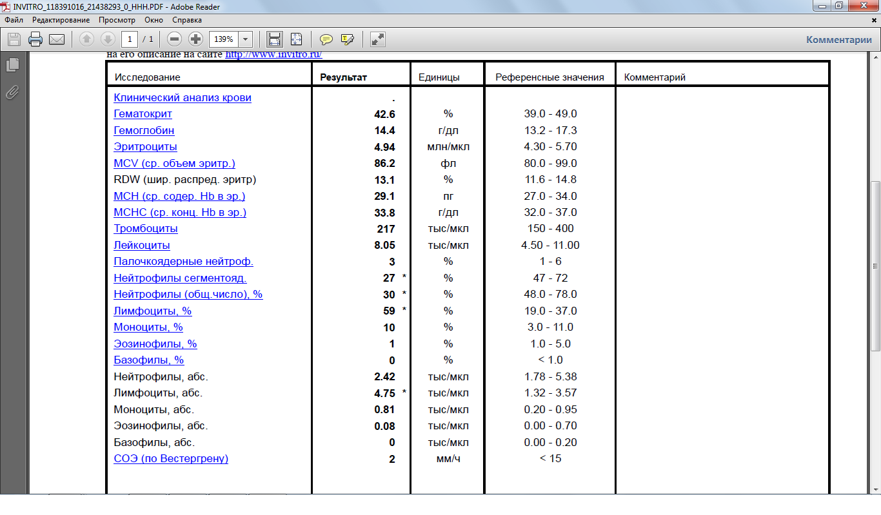Image resolution: width=881 pixels, height=515 pixels.
Task: Click the Исследование column header
Action: click(x=148, y=77)
